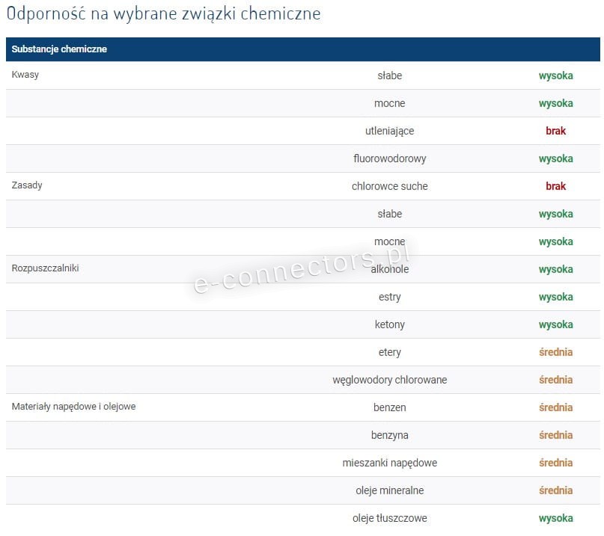Select the 'ketony' substance cell
The image size is (604, 536).
tap(389, 324)
